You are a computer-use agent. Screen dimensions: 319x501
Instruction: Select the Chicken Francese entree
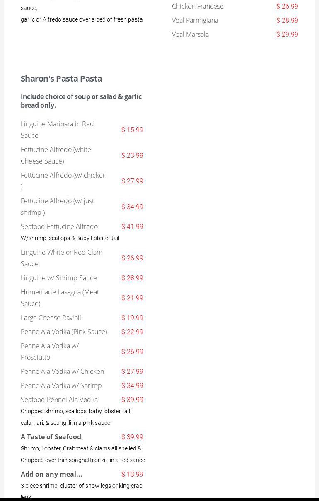click(x=198, y=6)
